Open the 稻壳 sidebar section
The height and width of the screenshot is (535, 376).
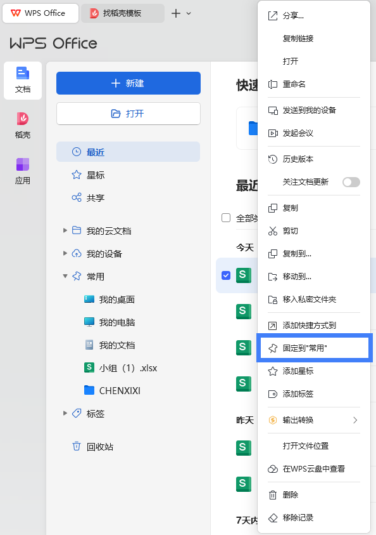tap(23, 126)
